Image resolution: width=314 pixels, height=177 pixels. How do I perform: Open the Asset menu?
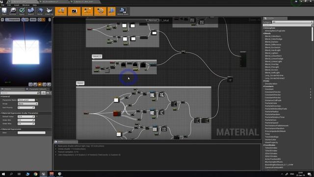(17, 5)
